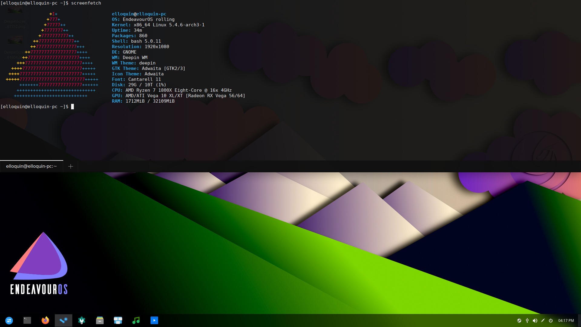Click the 'DE: GNOME' line

124,52
